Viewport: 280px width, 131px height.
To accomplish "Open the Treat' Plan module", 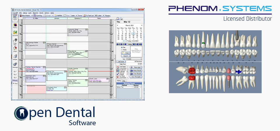I will [15, 42].
